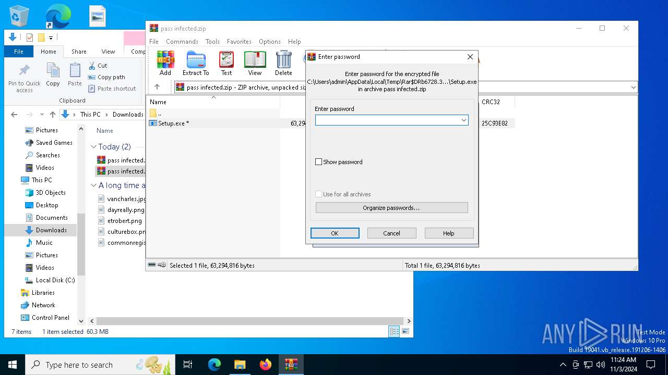The height and width of the screenshot is (375, 668).
Task: Open the image file desktop icon
Action: pos(97,16)
